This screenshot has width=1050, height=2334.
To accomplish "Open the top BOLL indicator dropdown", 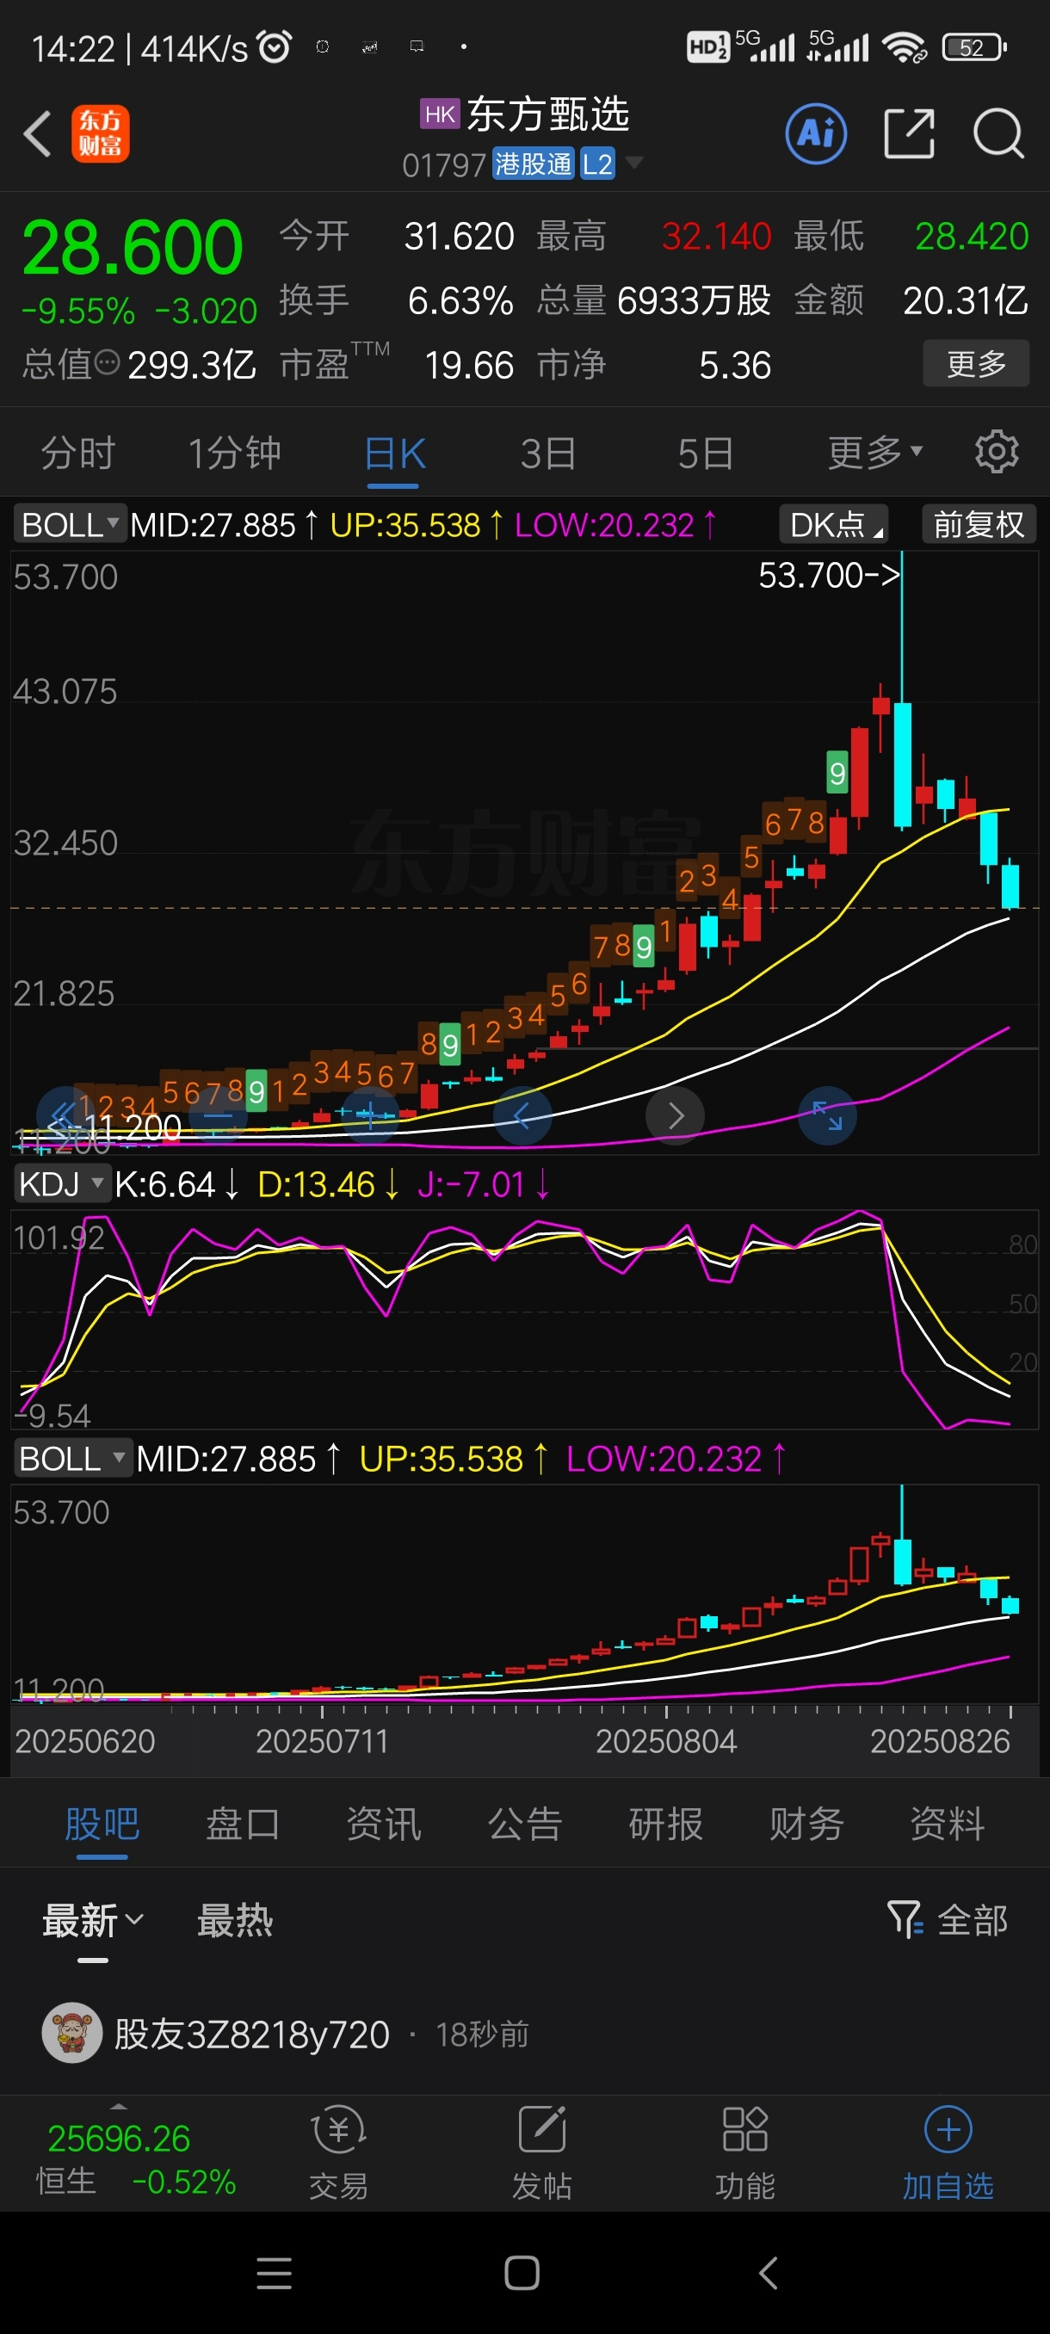I will click(71, 525).
